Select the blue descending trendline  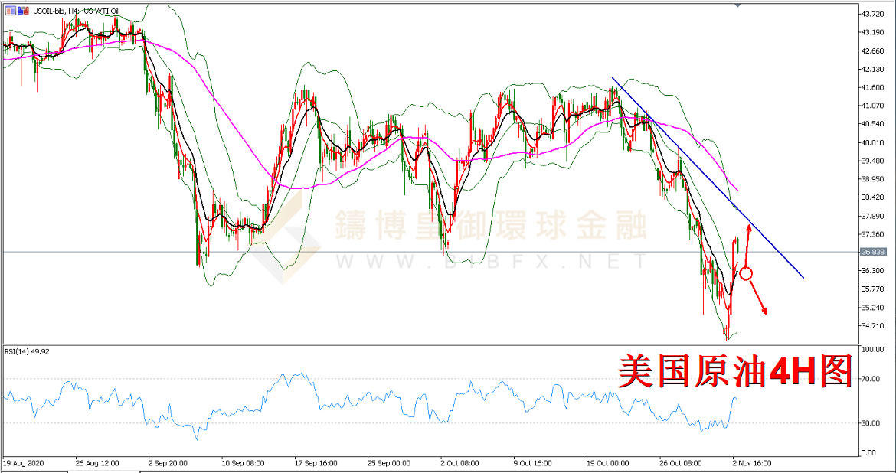click(x=705, y=178)
